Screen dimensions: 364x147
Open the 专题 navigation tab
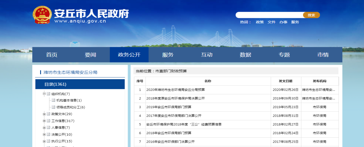(x=284, y=55)
